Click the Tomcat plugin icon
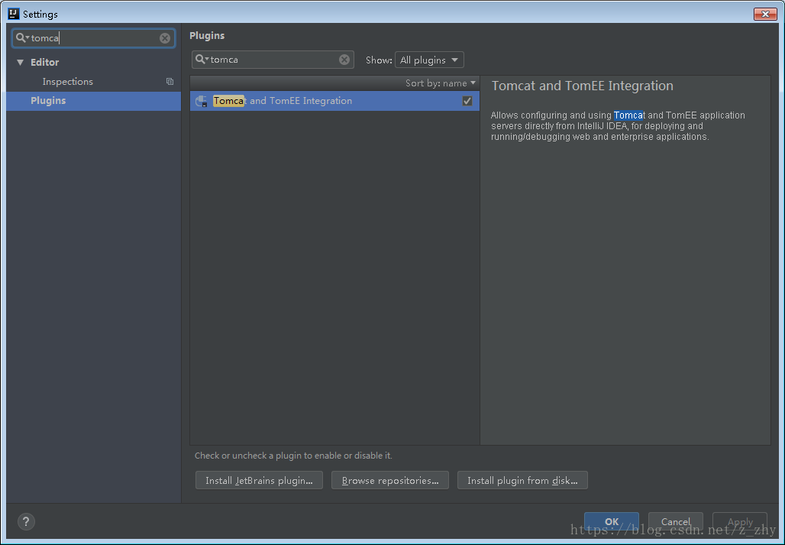 pyautogui.click(x=202, y=101)
